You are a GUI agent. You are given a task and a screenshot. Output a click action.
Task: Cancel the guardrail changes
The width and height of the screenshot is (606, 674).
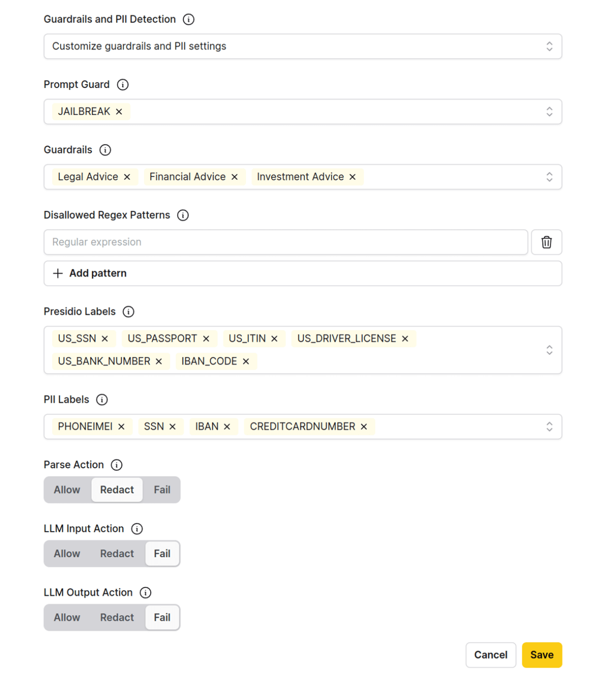coord(490,655)
